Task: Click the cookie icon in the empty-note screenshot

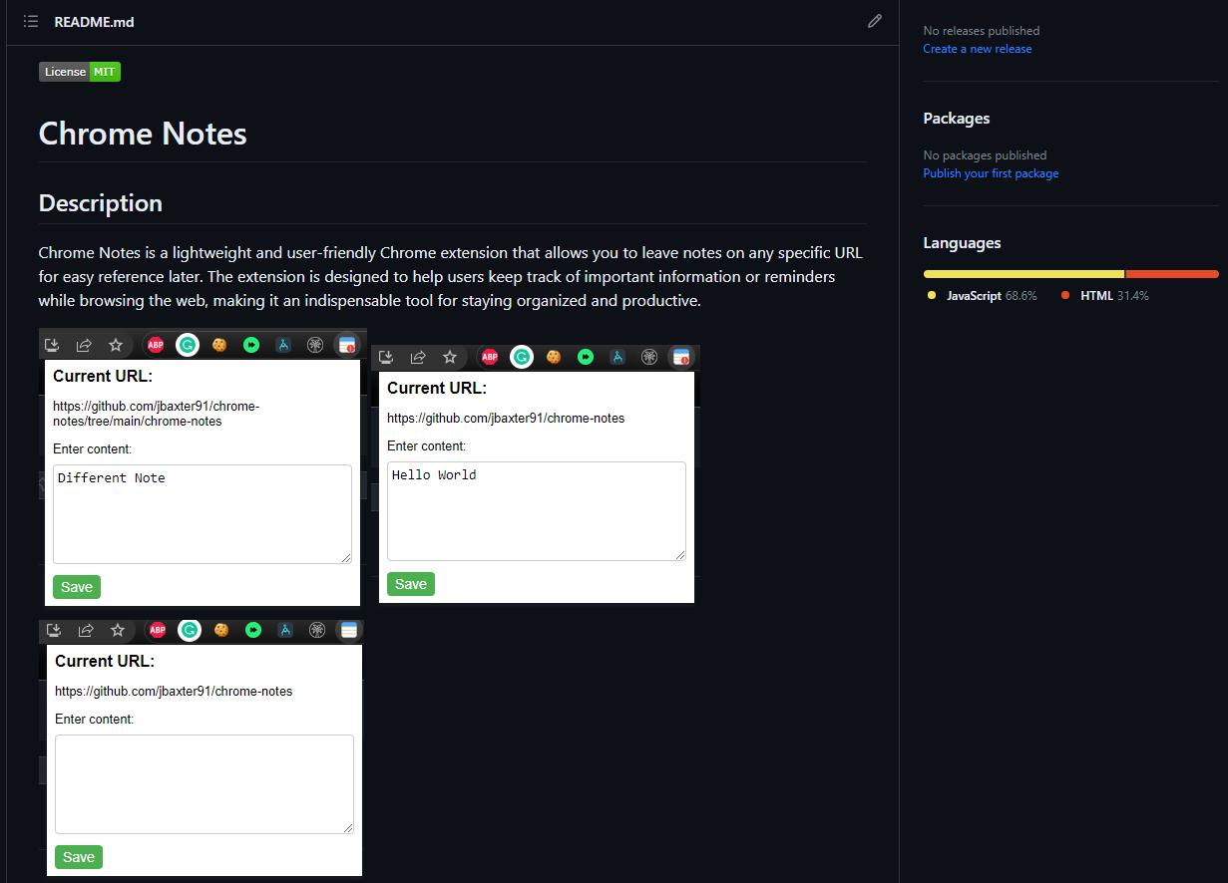Action: 221,630
